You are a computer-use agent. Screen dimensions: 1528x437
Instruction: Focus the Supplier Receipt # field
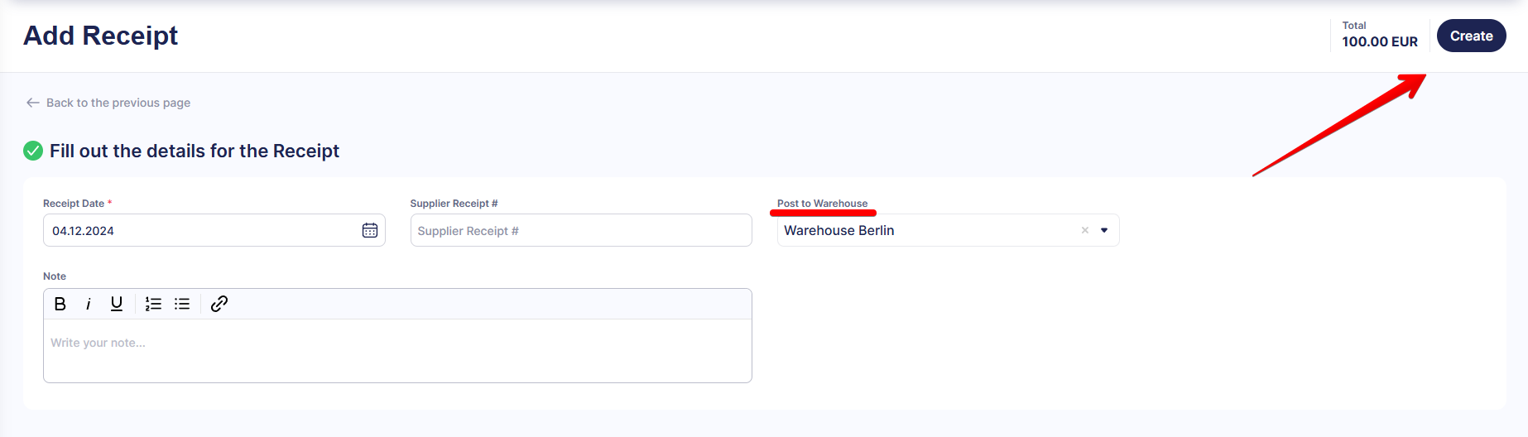pos(580,230)
